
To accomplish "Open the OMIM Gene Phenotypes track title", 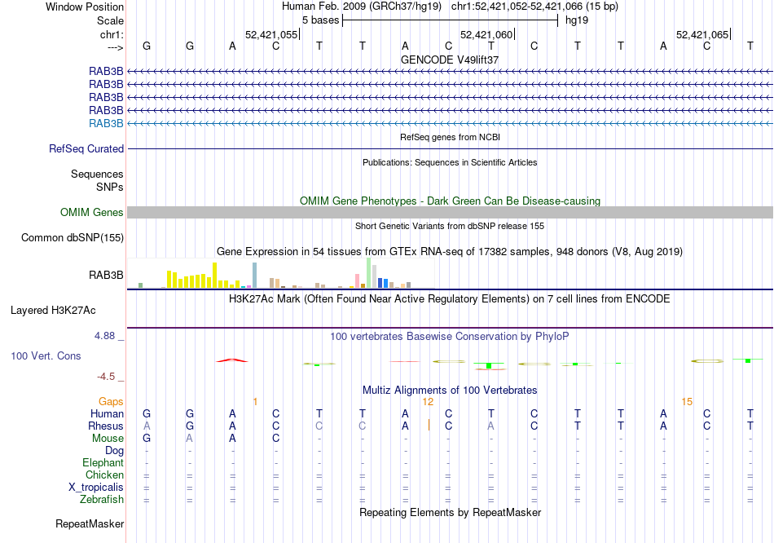I will 450,201.
